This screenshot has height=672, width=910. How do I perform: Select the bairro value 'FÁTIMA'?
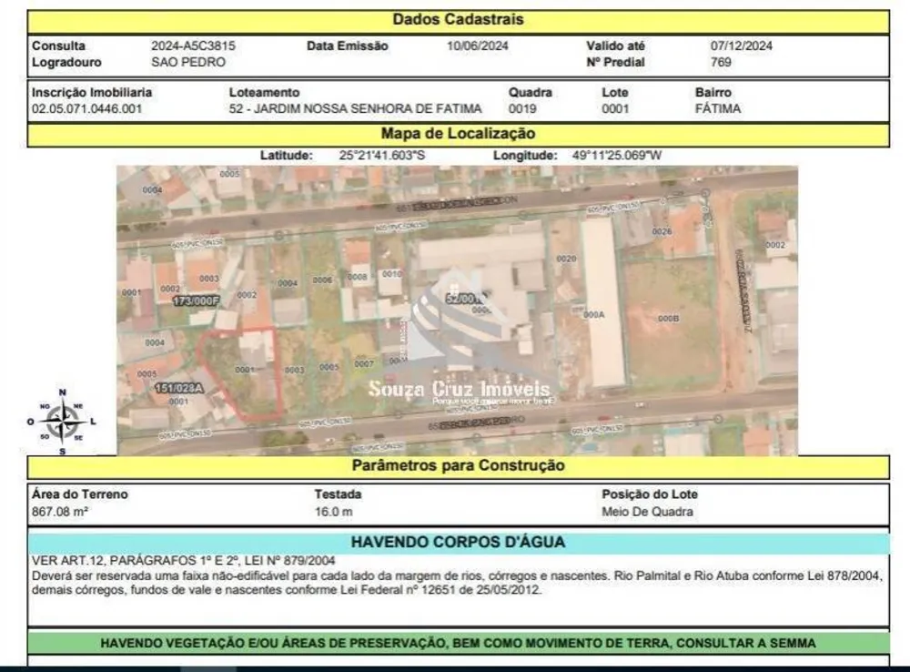pos(718,108)
